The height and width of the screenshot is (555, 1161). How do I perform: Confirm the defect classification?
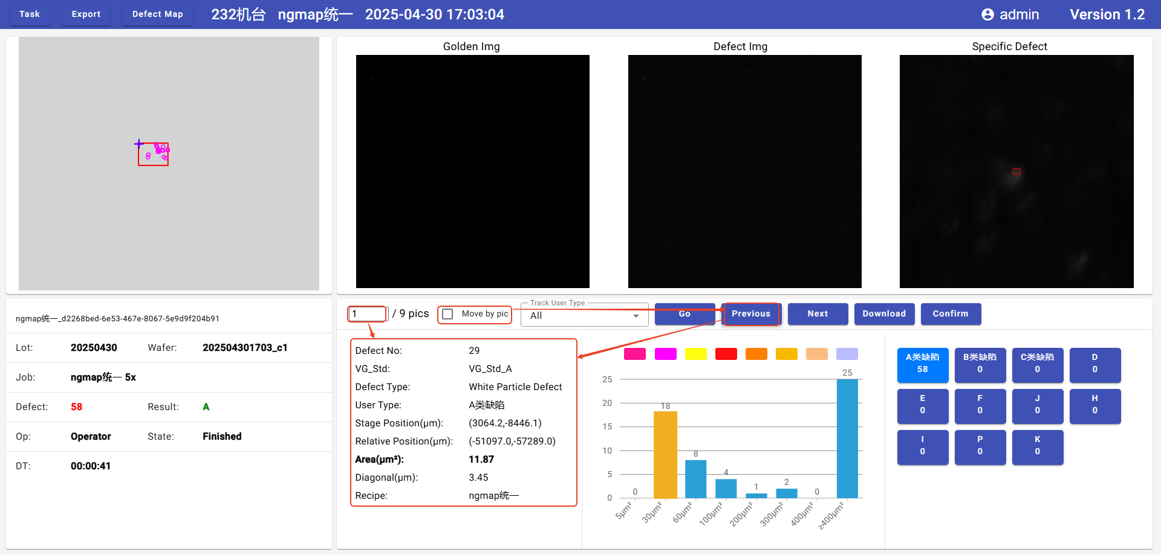coord(950,313)
